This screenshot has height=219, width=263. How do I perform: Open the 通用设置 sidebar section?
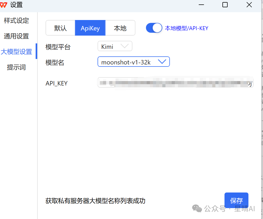pos(16,36)
